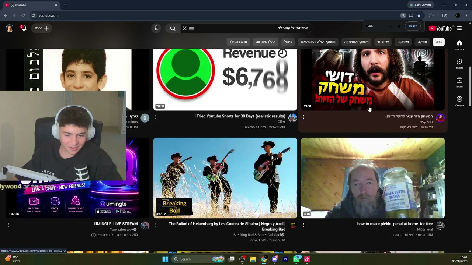Select the חדש בשבילך filter chip

pyautogui.click(x=238, y=42)
